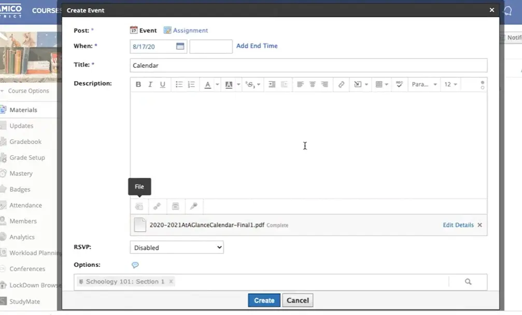Go to Materials in the sidebar
Viewport: 522px width, 315px height.
[23, 110]
